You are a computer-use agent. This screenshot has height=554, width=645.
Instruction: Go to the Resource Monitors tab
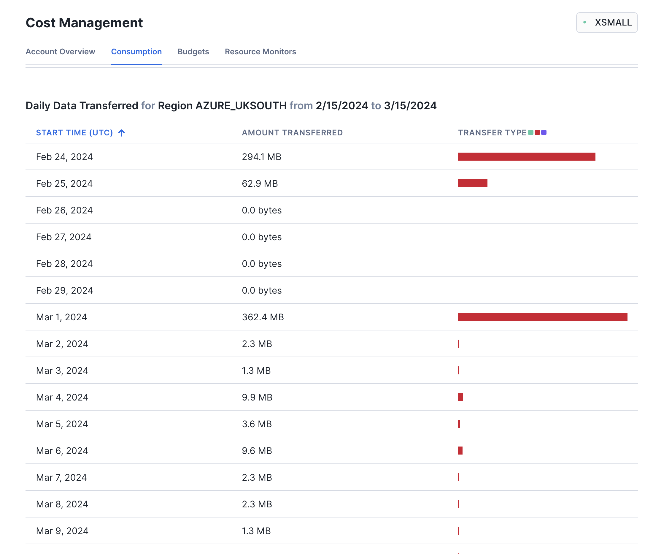click(260, 52)
